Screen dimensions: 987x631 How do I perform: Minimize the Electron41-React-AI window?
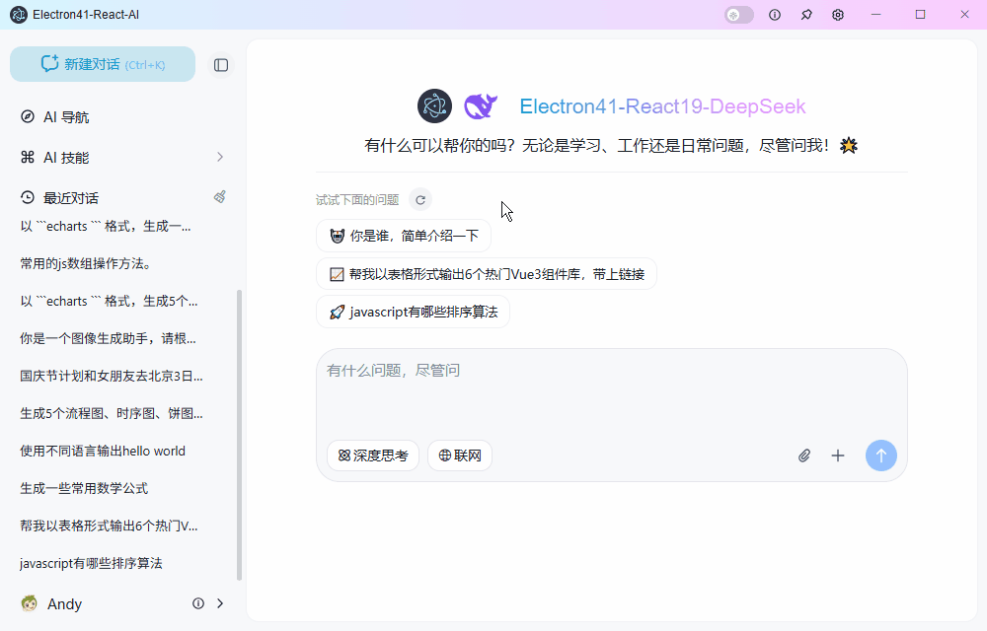pyautogui.click(x=875, y=15)
